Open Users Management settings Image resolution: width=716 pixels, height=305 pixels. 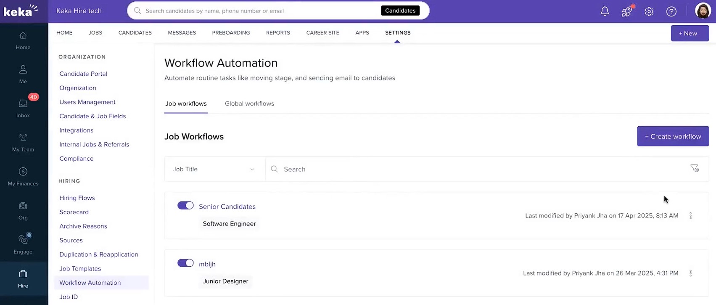coord(87,102)
